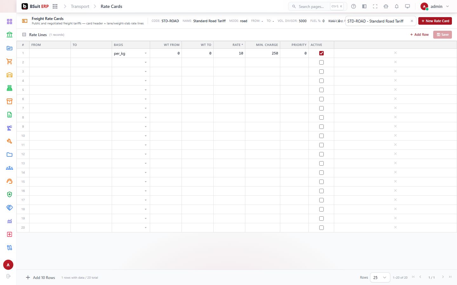Open the blue handshake icon in sidebar
This screenshot has height=285, width=457.
10,208
